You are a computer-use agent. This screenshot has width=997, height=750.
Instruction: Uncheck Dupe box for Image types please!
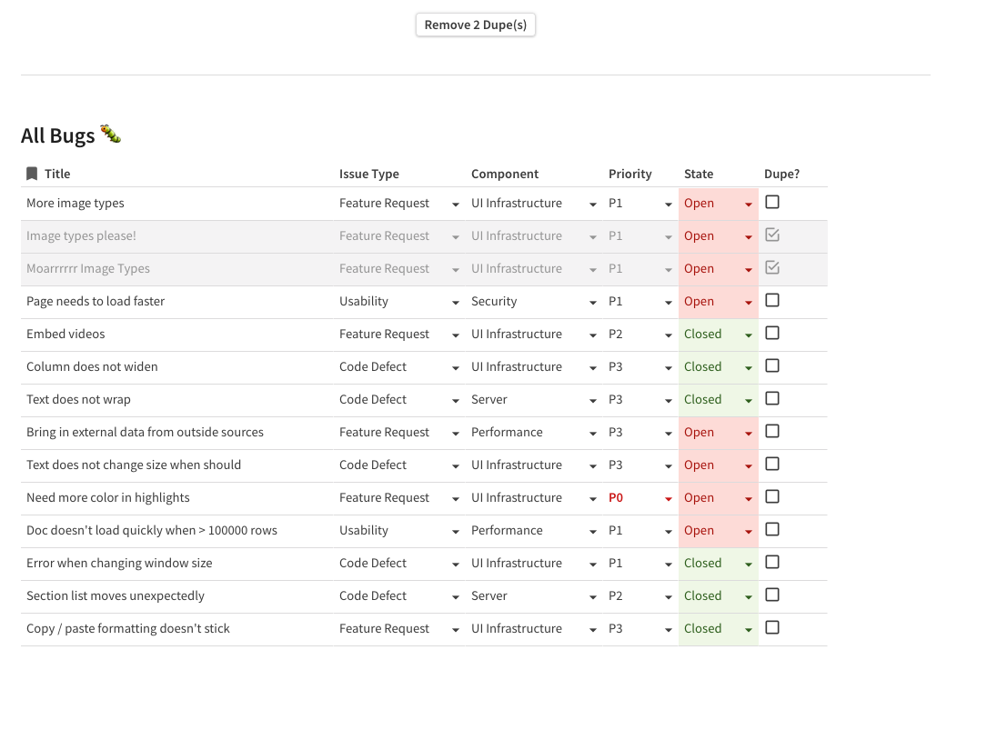tap(772, 235)
